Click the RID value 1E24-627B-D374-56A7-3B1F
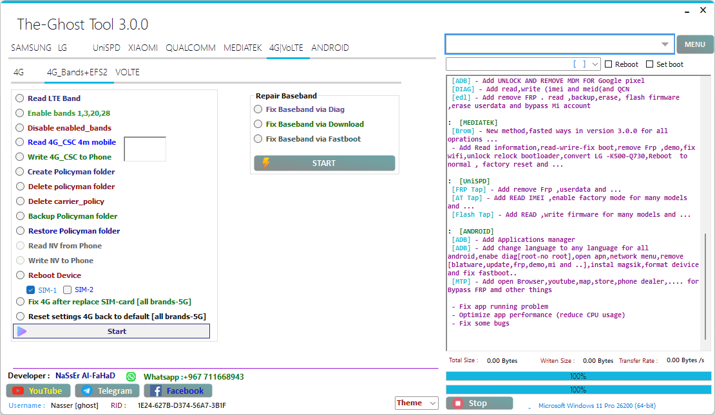This screenshot has width=715, height=415. click(x=182, y=405)
